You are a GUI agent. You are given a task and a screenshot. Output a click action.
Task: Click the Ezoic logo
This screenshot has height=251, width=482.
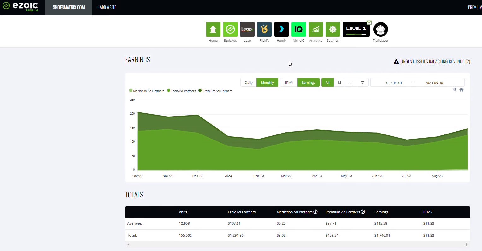tap(20, 6)
